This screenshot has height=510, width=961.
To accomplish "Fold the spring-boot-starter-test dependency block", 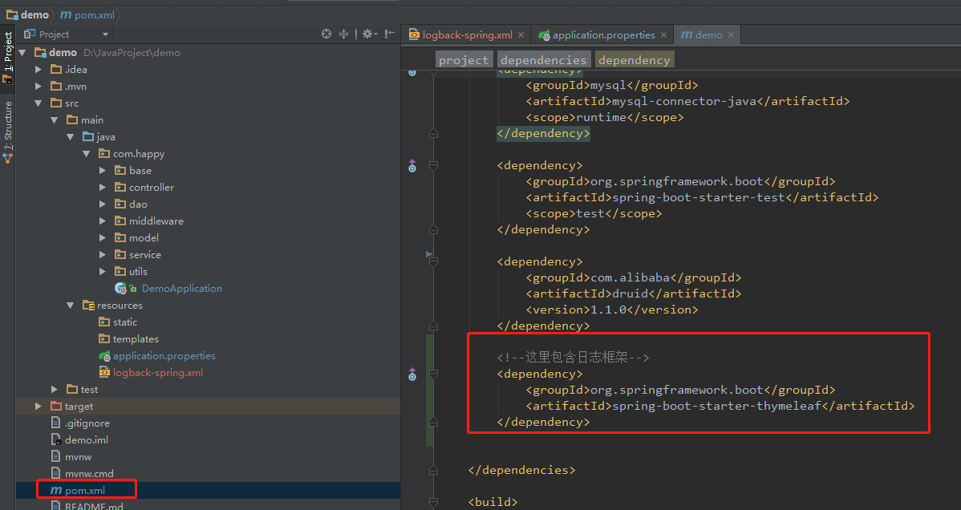I will tap(433, 165).
